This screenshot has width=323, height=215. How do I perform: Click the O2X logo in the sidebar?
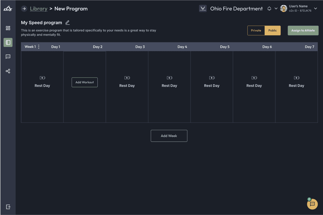click(8, 8)
